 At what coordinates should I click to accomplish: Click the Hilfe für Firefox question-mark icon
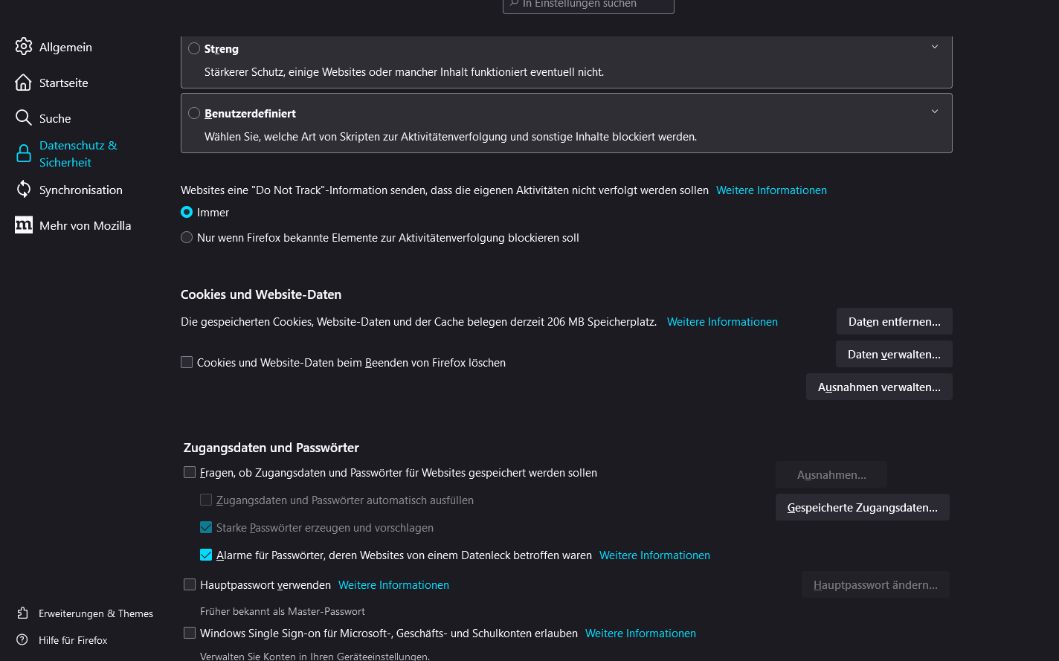tap(23, 640)
